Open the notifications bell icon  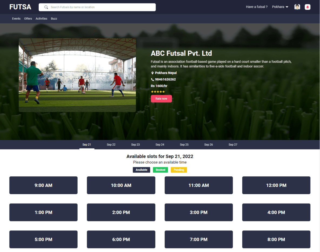click(307, 7)
